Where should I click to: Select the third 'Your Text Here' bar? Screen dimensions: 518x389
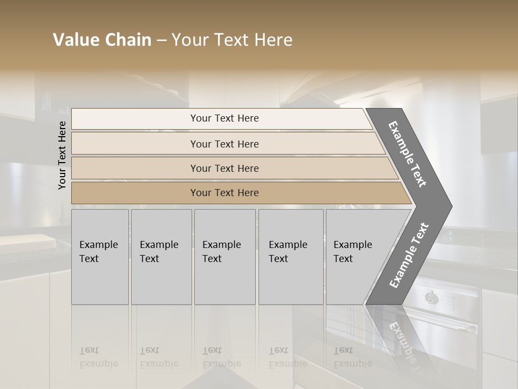click(224, 168)
